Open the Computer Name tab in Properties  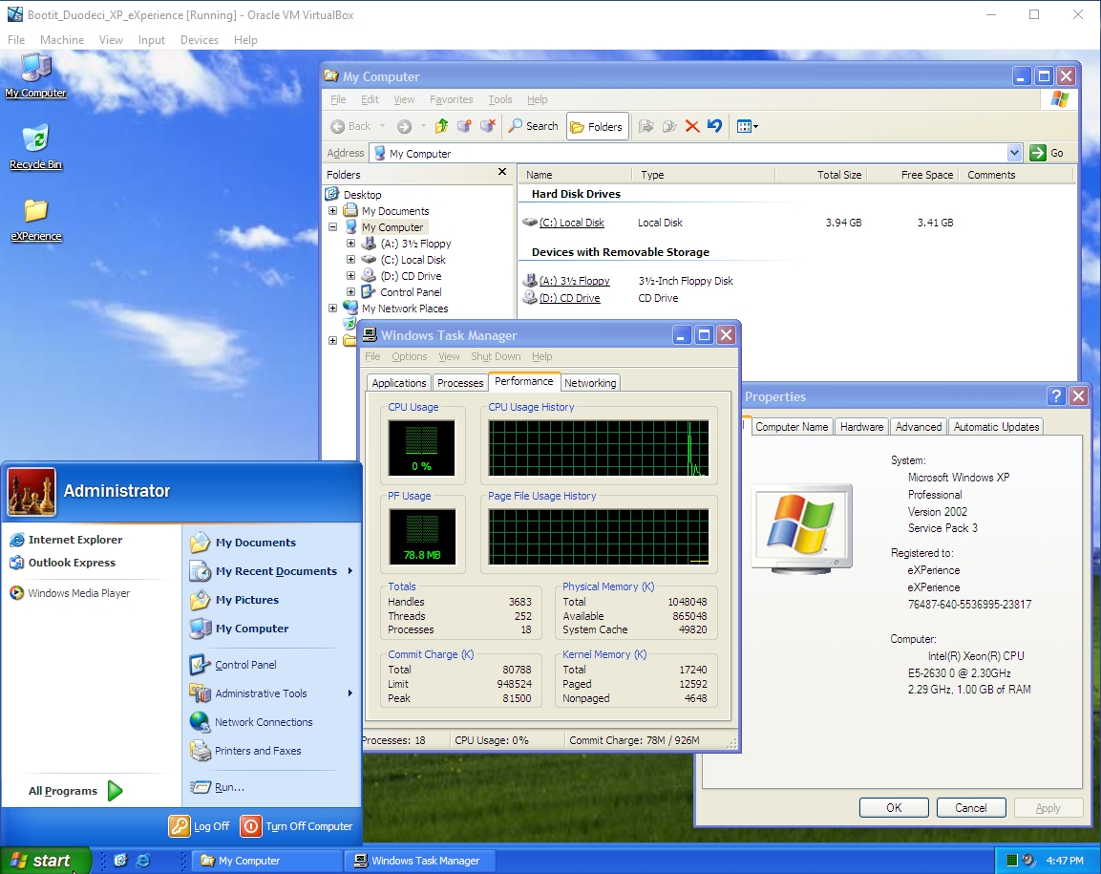792,427
